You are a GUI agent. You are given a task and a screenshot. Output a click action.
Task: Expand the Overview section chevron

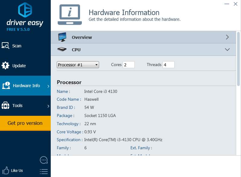click(227, 37)
